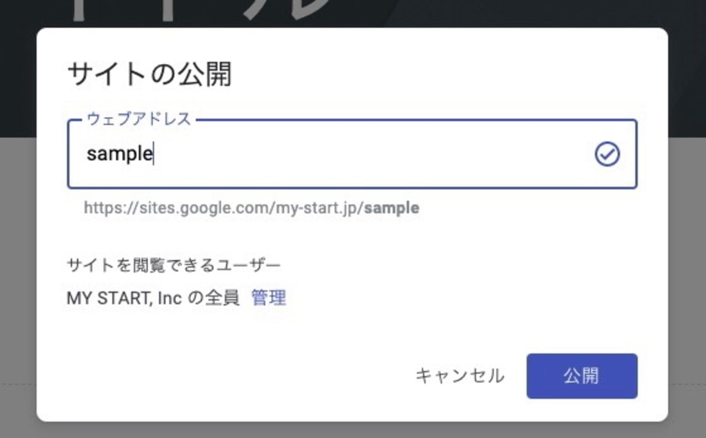Click the ウェブアドレス floating field label
Image resolution: width=706 pixels, height=438 pixels.
[139, 119]
